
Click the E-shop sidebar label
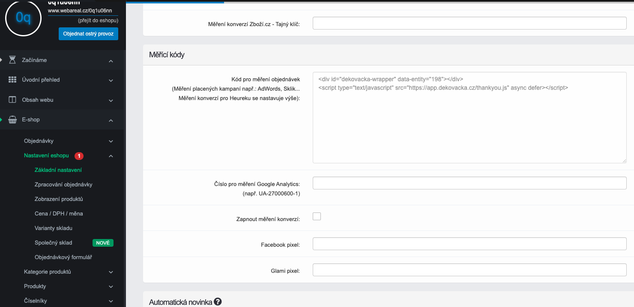click(31, 120)
